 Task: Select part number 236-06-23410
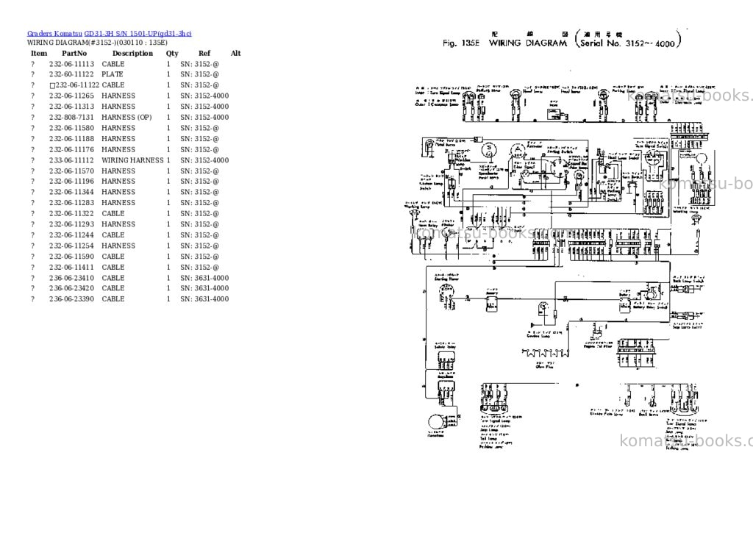coord(71,278)
